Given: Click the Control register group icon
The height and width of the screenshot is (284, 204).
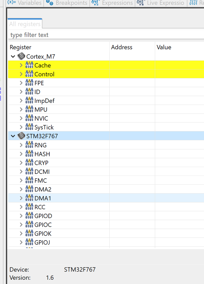Looking at the screenshot, I should [29, 74].
